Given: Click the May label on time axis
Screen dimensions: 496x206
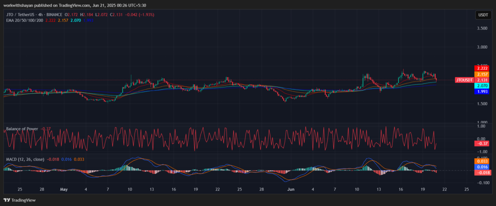Looking at the screenshot, I should coord(64,190).
